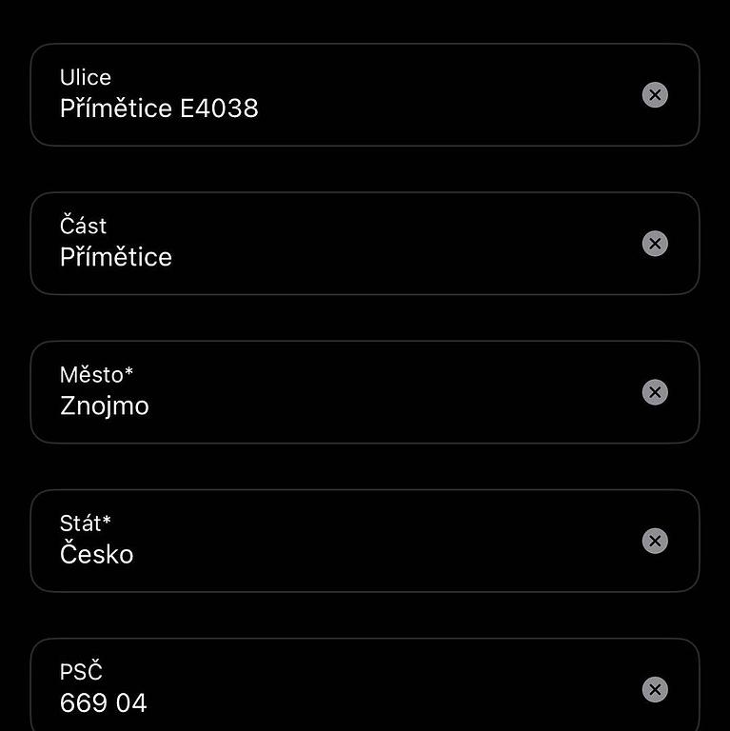Clear the Stát country field
This screenshot has height=731, width=730.
(655, 541)
